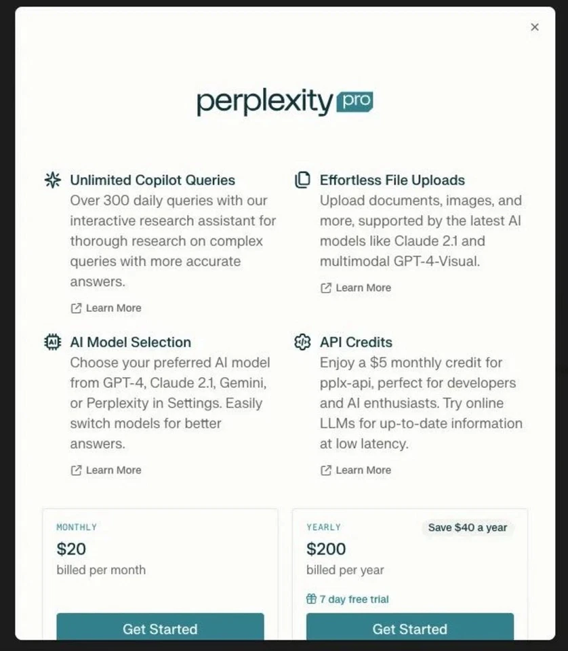Open Learn More under AI Model Selection
The image size is (568, 651).
(x=113, y=470)
